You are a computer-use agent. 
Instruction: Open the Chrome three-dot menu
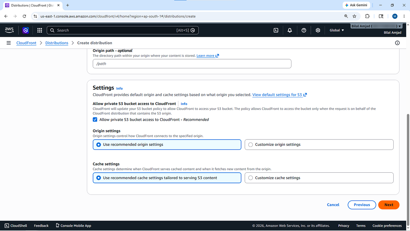point(404,16)
